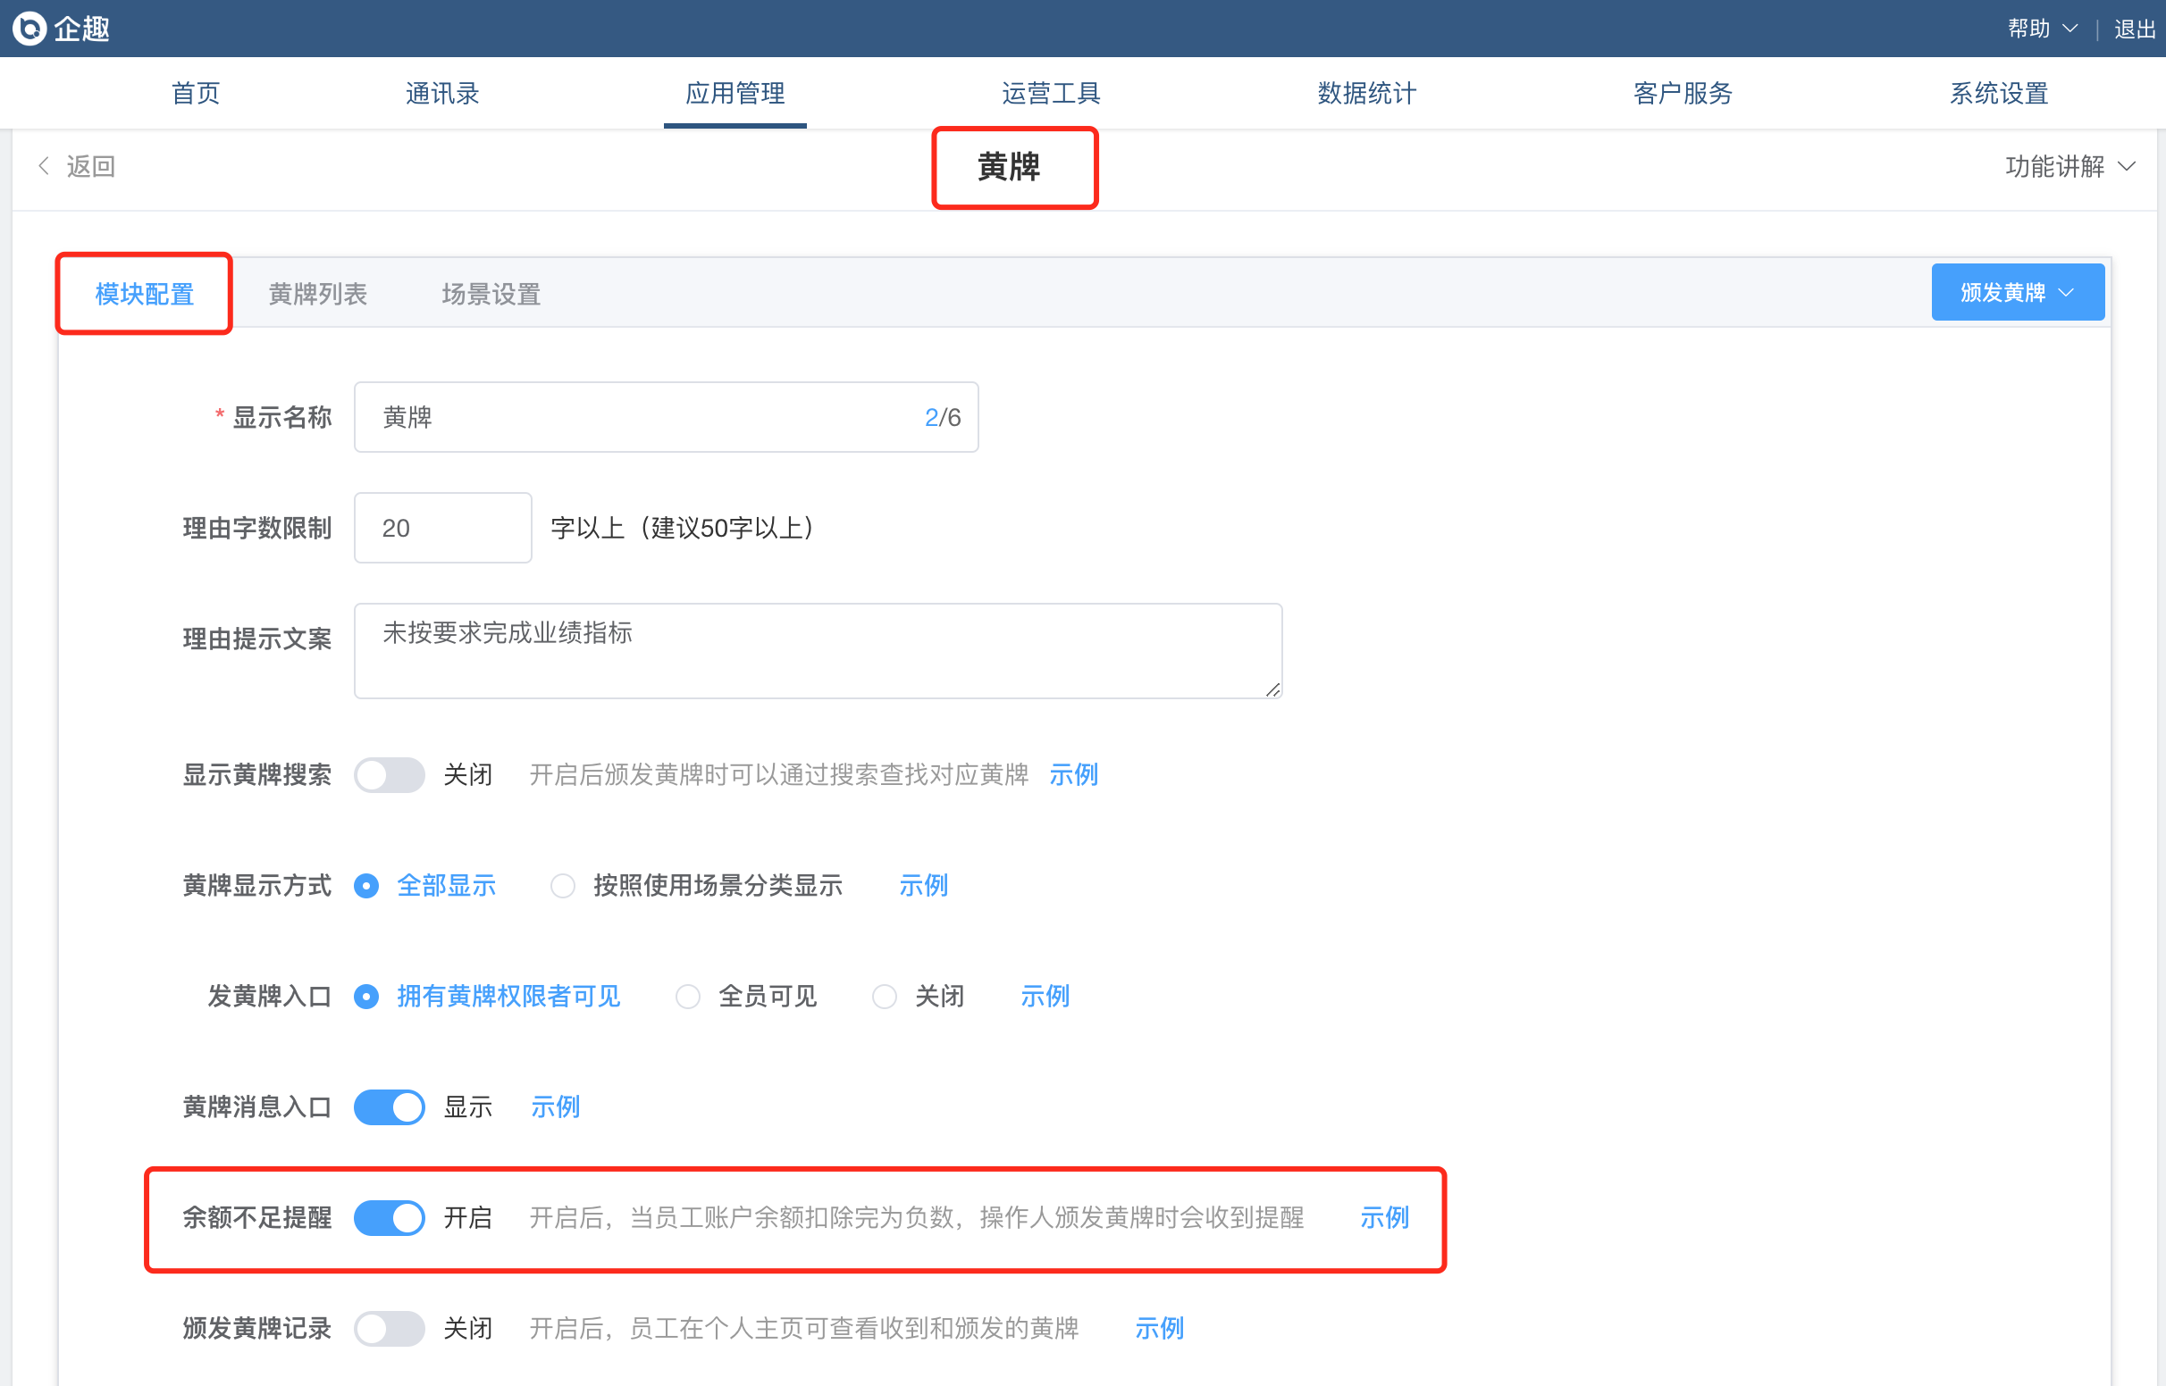Click the 企趣 logo icon

pyautogui.click(x=29, y=28)
